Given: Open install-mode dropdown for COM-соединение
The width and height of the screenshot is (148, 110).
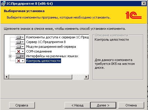Looking at the screenshot, I should [20, 51].
